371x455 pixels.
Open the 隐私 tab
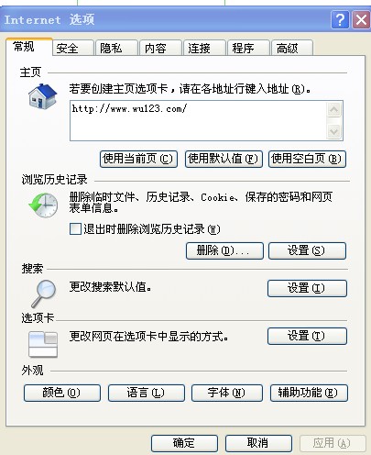pos(116,49)
